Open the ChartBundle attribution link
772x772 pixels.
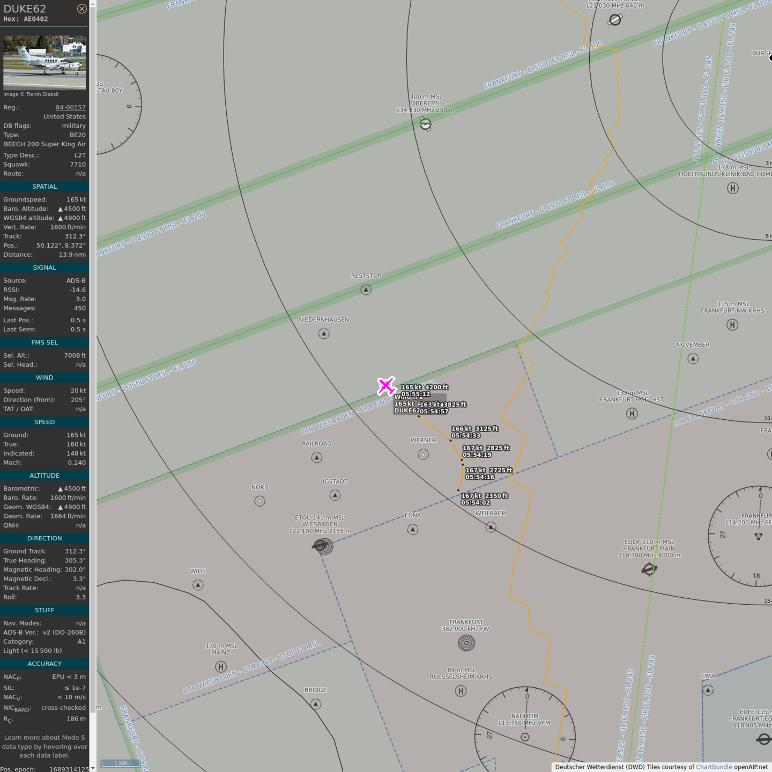(714, 767)
